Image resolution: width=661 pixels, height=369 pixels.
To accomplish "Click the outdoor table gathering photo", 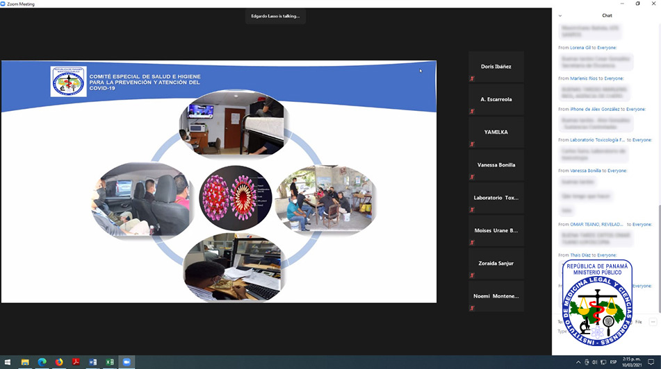I will [325, 198].
